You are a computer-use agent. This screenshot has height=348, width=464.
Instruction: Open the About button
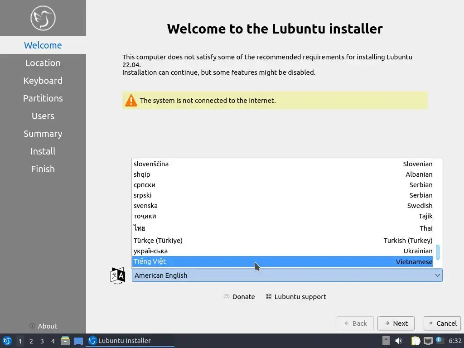(x=43, y=326)
